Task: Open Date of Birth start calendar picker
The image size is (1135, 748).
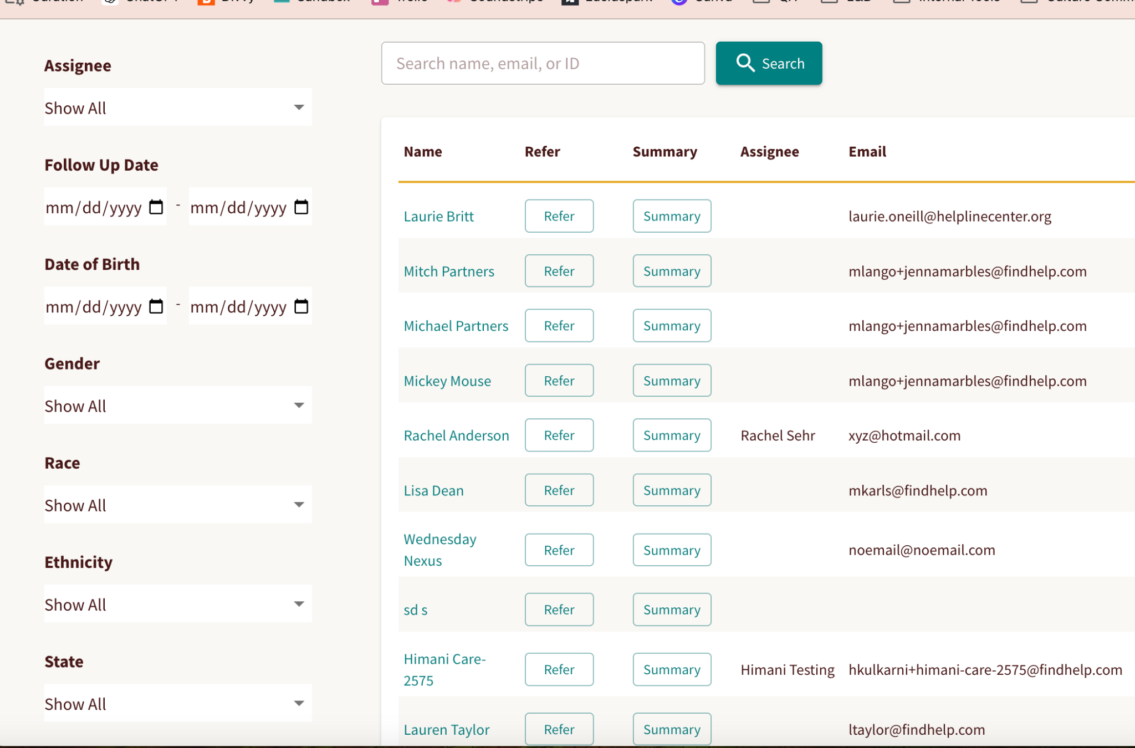Action: pyautogui.click(x=156, y=306)
